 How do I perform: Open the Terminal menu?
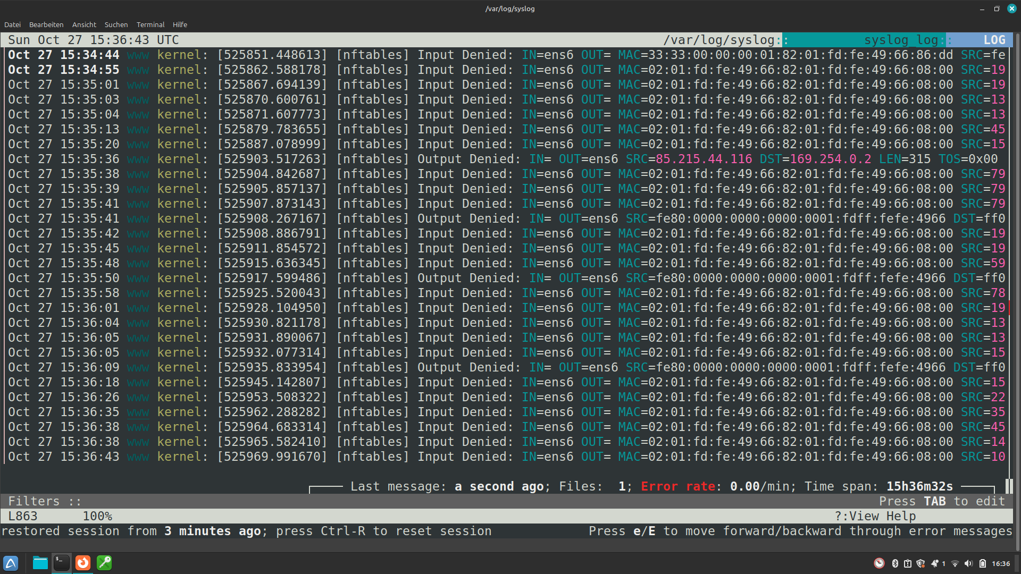tap(150, 24)
